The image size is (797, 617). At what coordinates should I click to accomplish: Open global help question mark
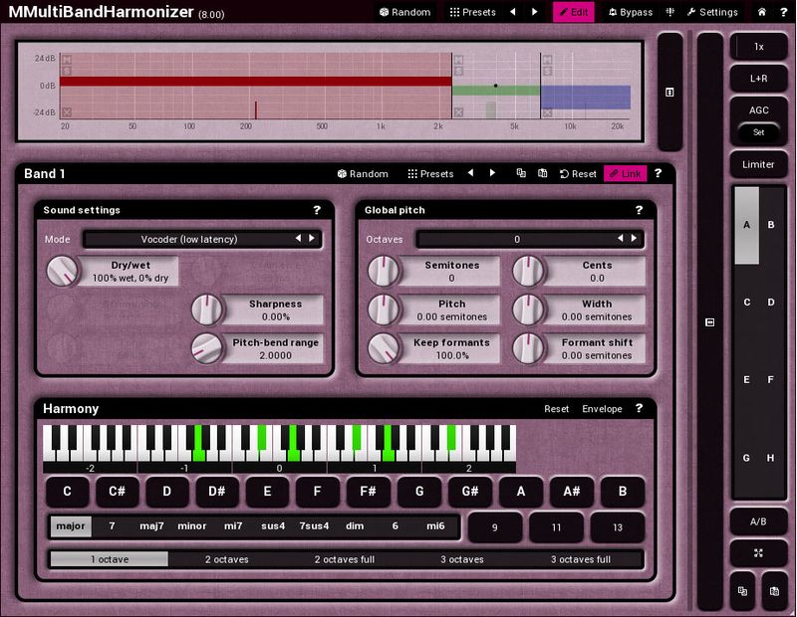point(783,12)
